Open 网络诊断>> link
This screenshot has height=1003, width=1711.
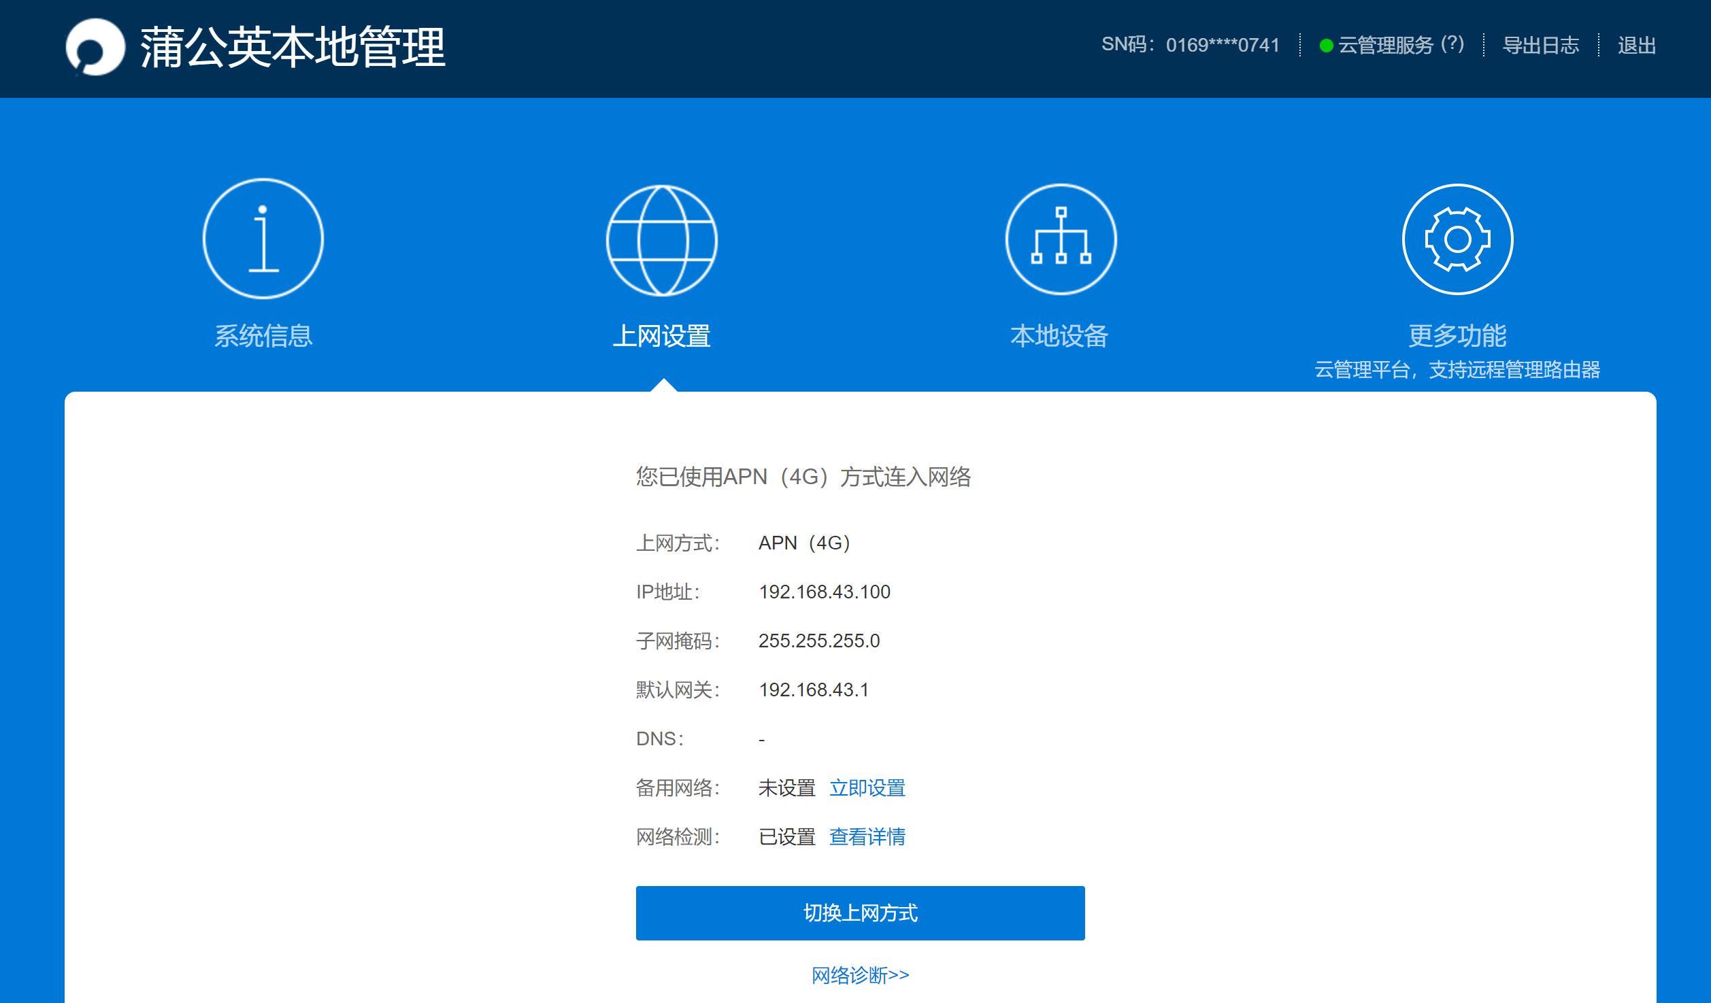point(861,976)
